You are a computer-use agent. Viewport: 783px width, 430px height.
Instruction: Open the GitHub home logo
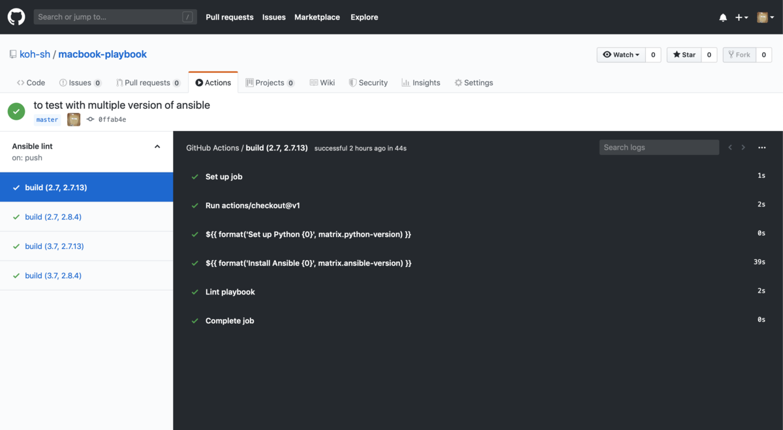pos(16,17)
